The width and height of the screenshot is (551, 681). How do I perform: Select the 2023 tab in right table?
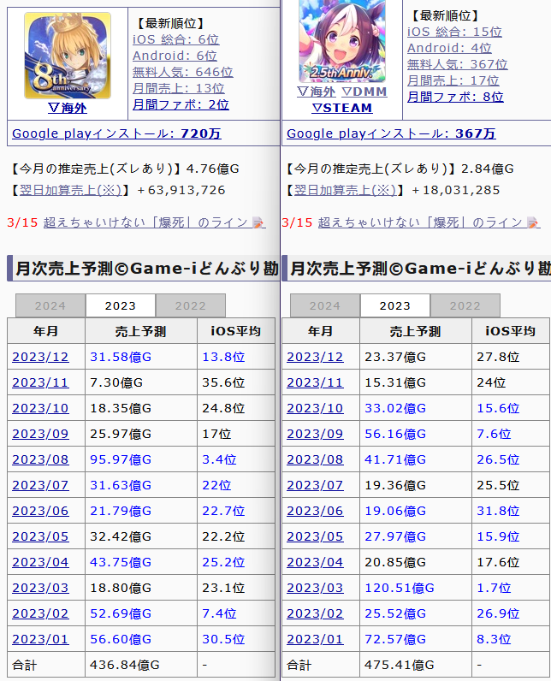pos(395,305)
